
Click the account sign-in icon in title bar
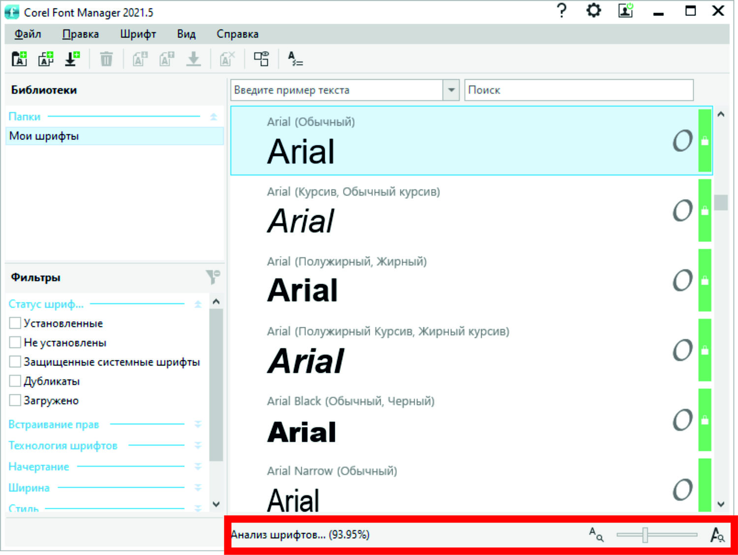click(626, 10)
